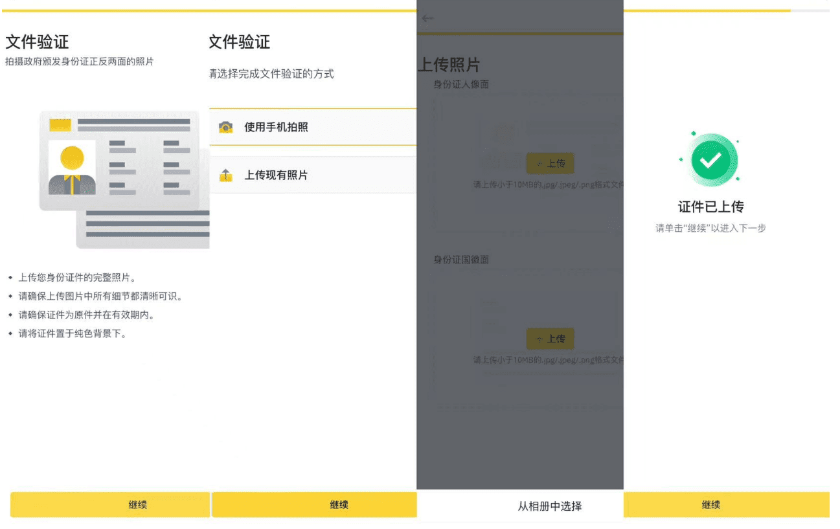Image resolution: width=840 pixels, height=529 pixels.
Task: Click 上传 button under 身份证人像面
Action: click(x=550, y=163)
